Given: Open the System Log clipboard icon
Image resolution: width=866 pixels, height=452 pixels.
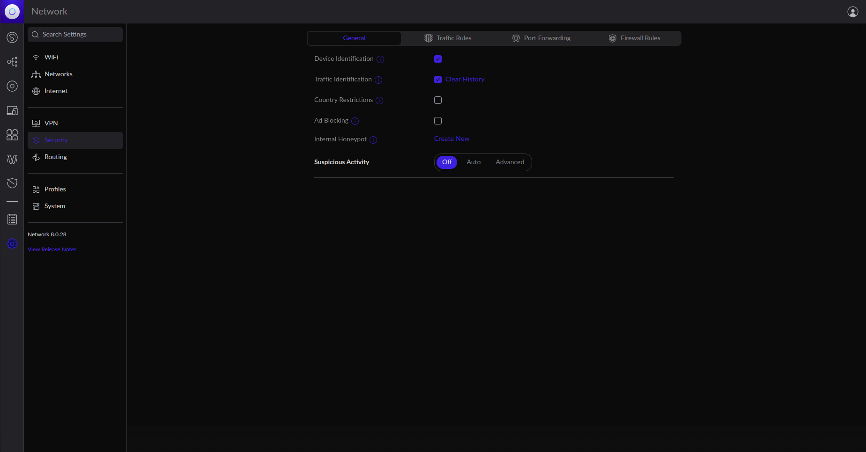Looking at the screenshot, I should 12,219.
